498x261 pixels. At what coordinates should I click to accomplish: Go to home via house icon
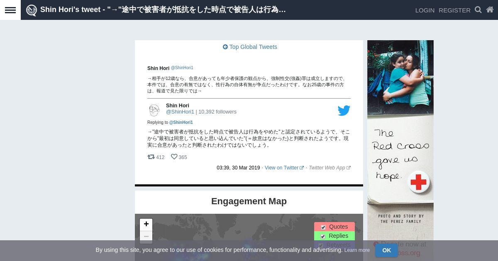point(490,10)
